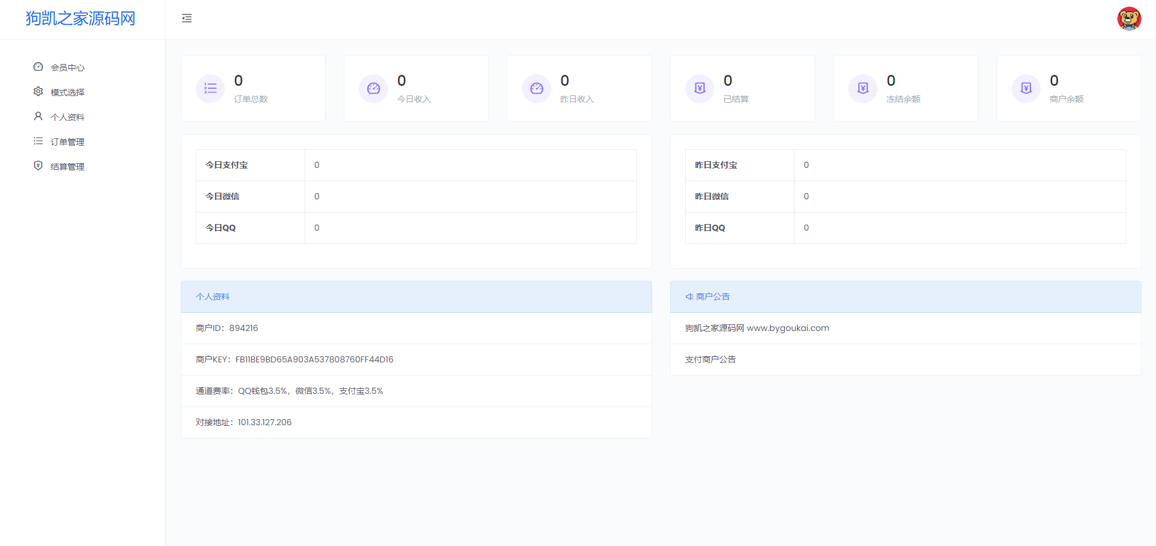Image resolution: width=1156 pixels, height=546 pixels.
Task: Click the 已结算 yen icon
Action: point(700,89)
